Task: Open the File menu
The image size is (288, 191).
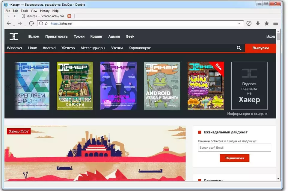Action: (8, 11)
